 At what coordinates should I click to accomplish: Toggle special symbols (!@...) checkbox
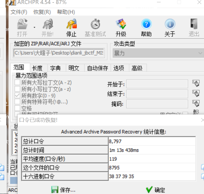[17, 102]
